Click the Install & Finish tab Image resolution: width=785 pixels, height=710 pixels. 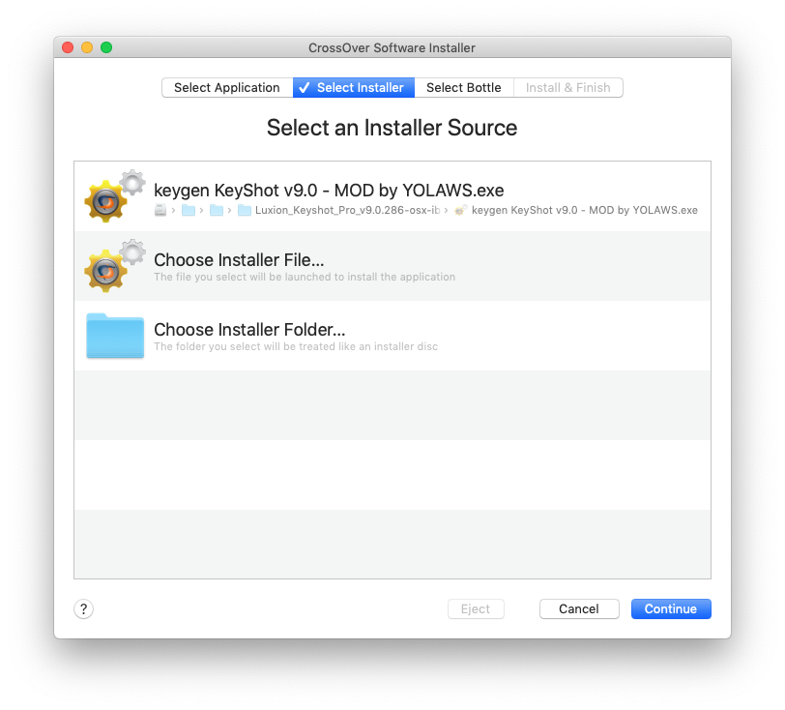pyautogui.click(x=567, y=88)
